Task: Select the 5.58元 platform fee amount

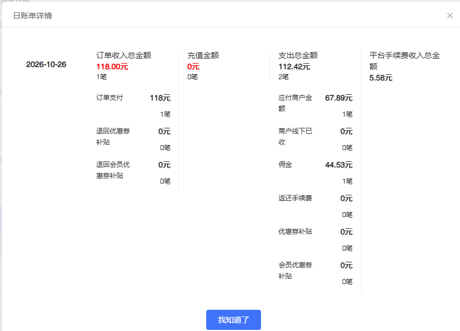Action: point(381,78)
